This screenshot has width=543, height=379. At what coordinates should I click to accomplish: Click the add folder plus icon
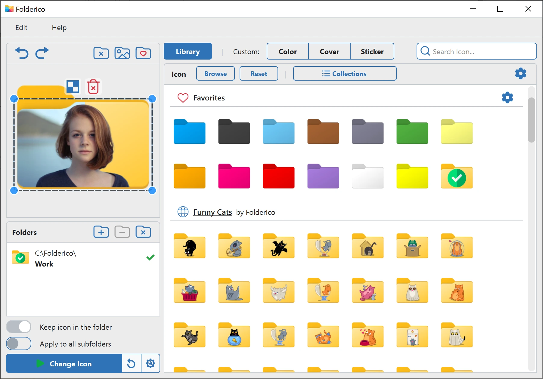(x=101, y=232)
